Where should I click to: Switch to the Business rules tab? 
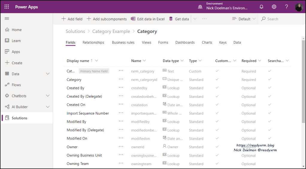tap(123, 42)
